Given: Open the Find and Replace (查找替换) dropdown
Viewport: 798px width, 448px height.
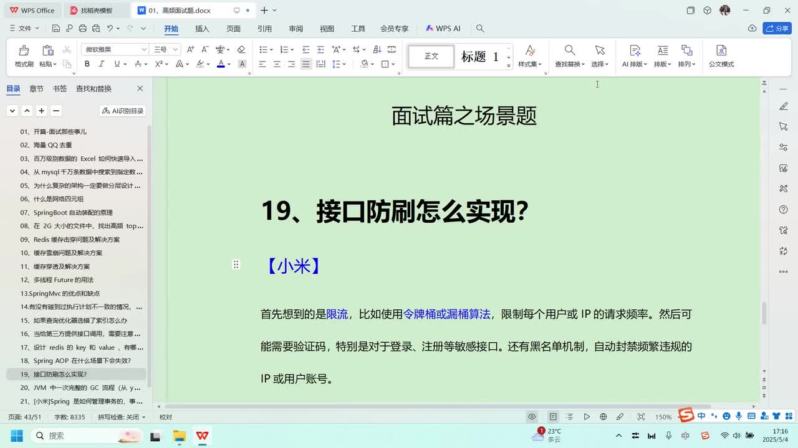Looking at the screenshot, I should pos(570,64).
